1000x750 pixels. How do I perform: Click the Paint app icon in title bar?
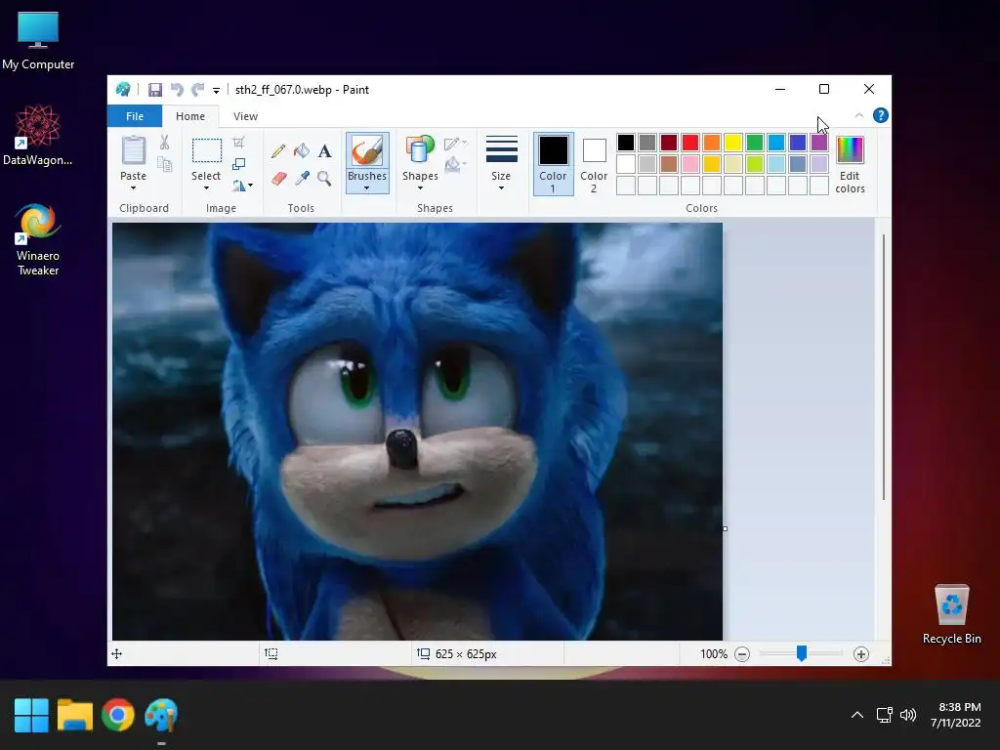(123, 90)
